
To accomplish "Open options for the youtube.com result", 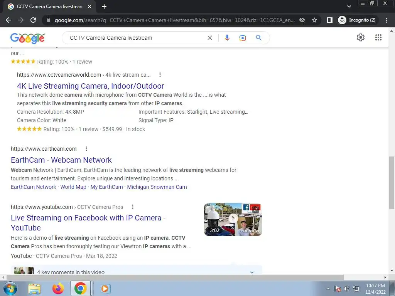I will [133, 207].
